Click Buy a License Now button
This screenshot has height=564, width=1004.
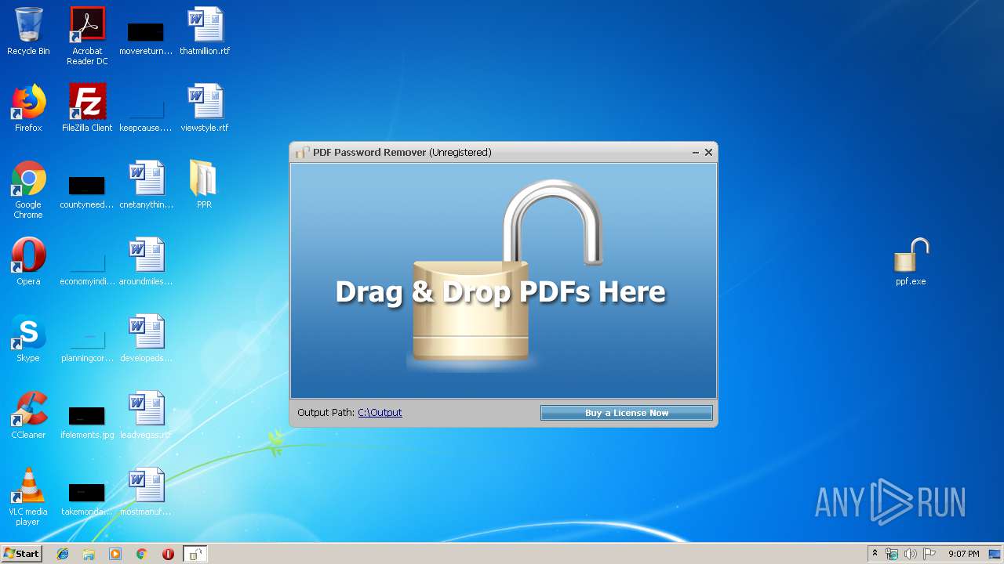point(627,413)
